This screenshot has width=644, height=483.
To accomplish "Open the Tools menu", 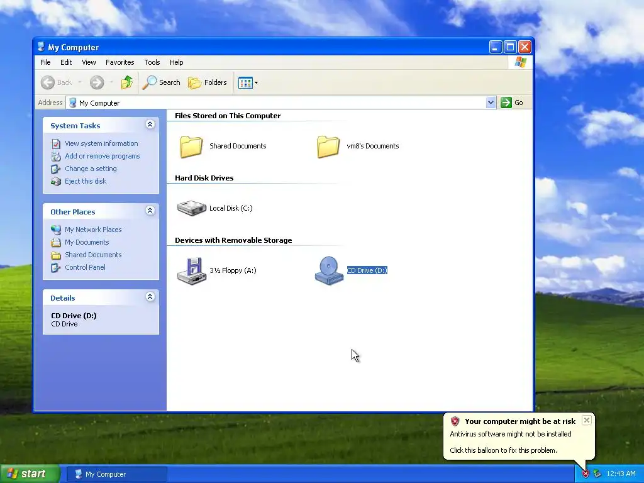I will pyautogui.click(x=152, y=62).
